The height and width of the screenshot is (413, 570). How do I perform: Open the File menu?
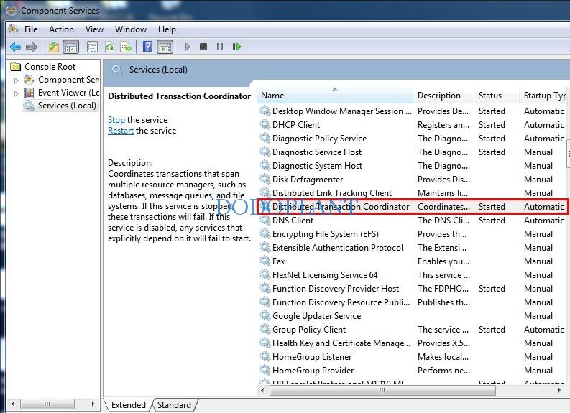click(31, 29)
